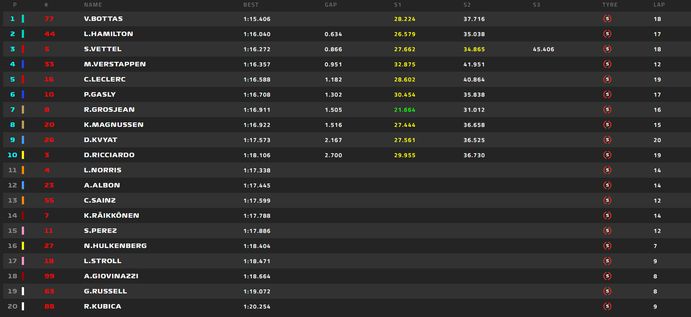Click the tyre icon in R.KUBICA row
Image resolution: width=691 pixels, height=317 pixels.
(607, 306)
